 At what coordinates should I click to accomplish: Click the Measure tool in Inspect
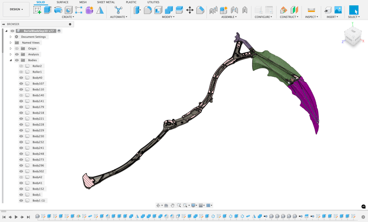point(312,10)
